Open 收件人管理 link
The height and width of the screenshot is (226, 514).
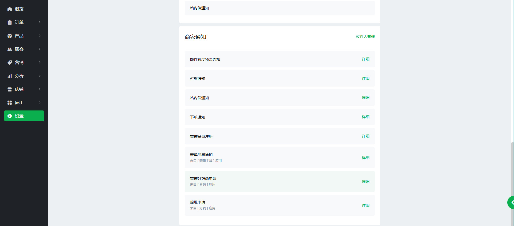click(x=365, y=37)
